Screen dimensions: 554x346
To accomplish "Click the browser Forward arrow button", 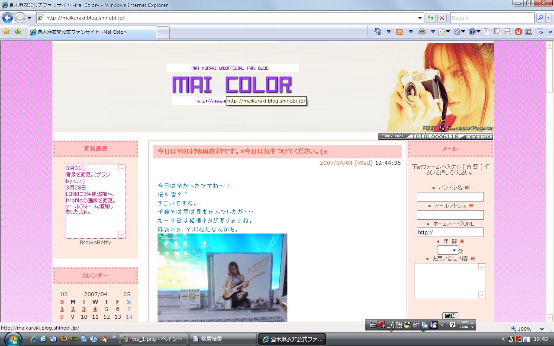I will [20, 18].
